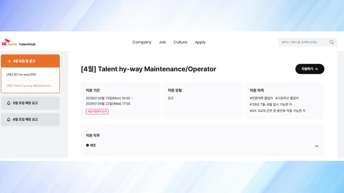Click the check-circle icon next to 제조
Screen dimensions: 344x193
tap(87, 145)
